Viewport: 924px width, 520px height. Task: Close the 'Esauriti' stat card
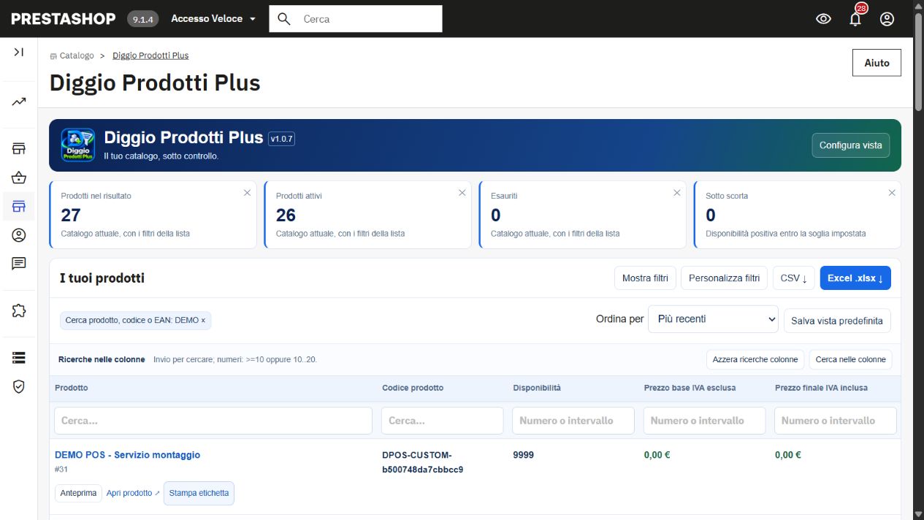tap(676, 193)
